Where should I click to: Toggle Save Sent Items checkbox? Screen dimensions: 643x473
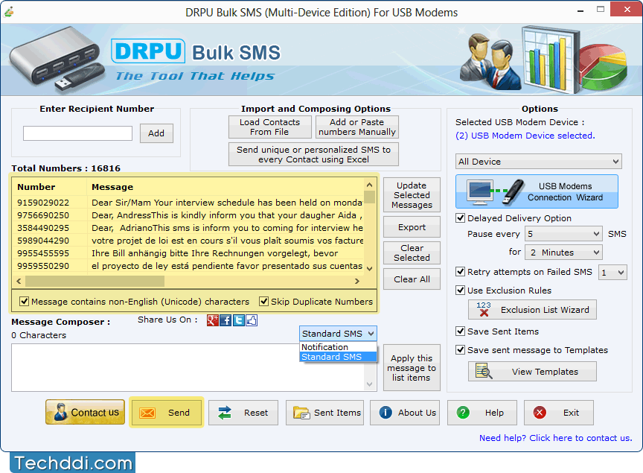click(x=460, y=331)
